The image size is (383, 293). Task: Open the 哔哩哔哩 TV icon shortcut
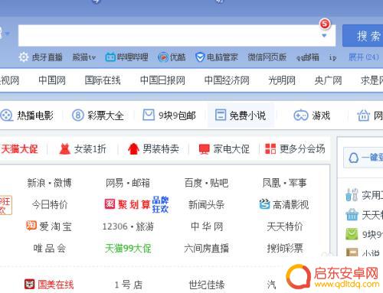pyautogui.click(x=110, y=57)
